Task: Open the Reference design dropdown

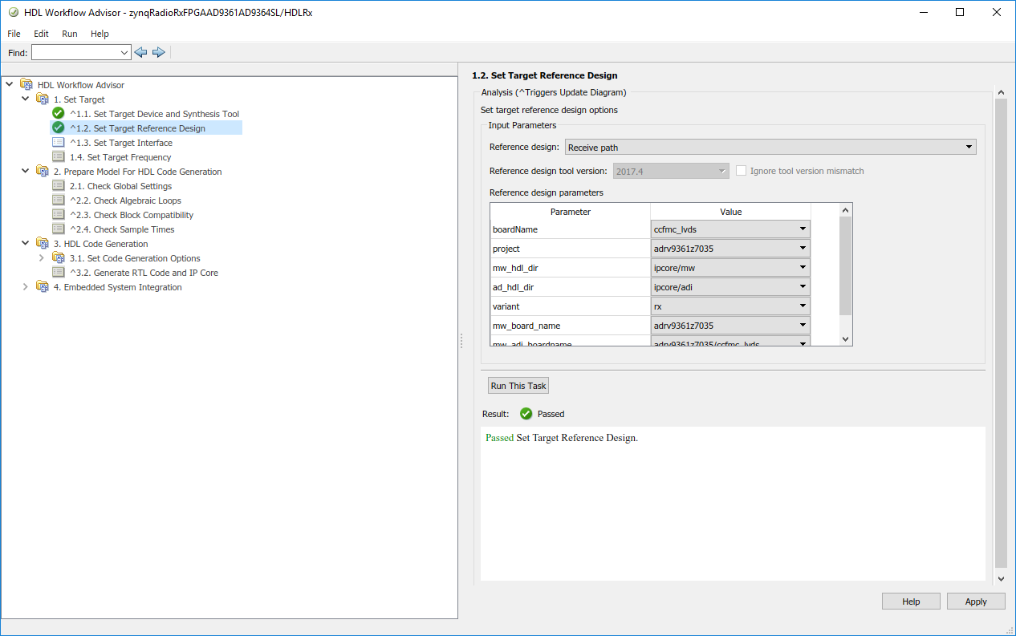Action: pyautogui.click(x=770, y=148)
